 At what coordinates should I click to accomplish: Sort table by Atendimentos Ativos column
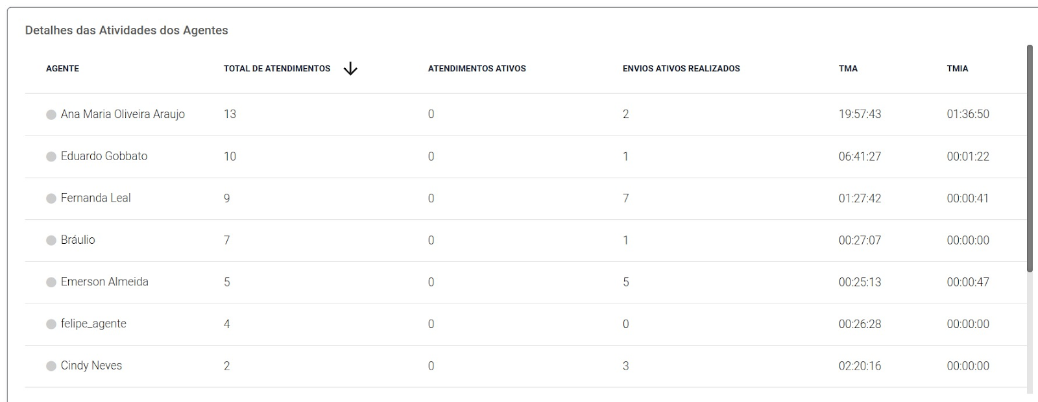(x=477, y=69)
